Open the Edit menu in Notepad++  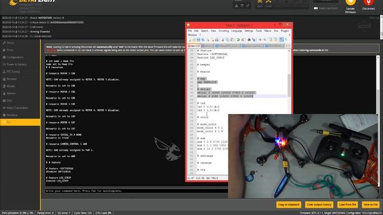point(196,31)
